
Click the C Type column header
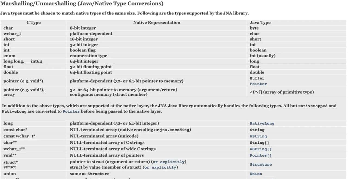click(x=33, y=23)
